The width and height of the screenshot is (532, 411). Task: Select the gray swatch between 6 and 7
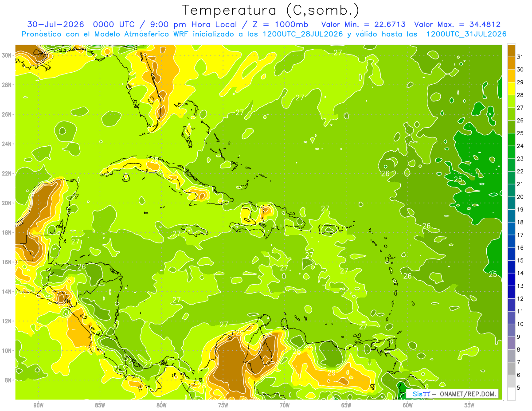click(511, 368)
